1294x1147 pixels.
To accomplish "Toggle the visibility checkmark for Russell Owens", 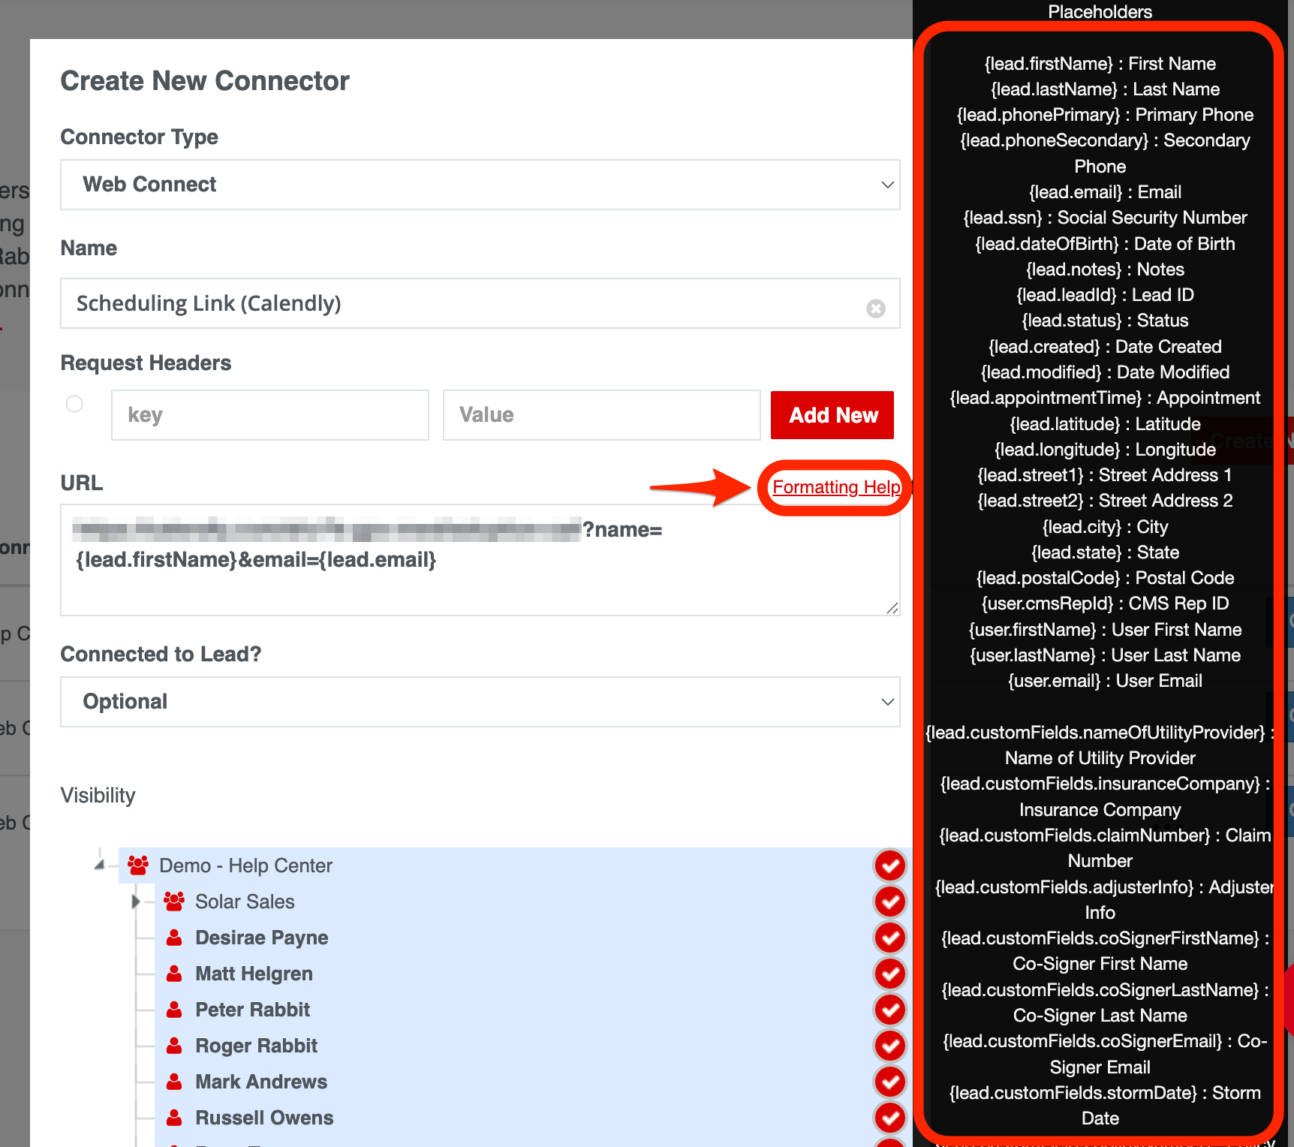I will 890,1118.
